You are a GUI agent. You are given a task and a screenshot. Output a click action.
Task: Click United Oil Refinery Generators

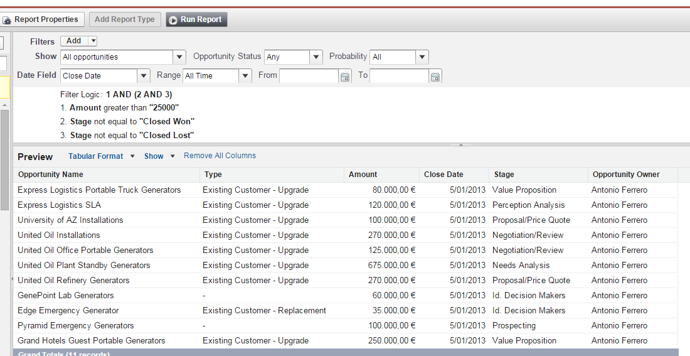[73, 280]
